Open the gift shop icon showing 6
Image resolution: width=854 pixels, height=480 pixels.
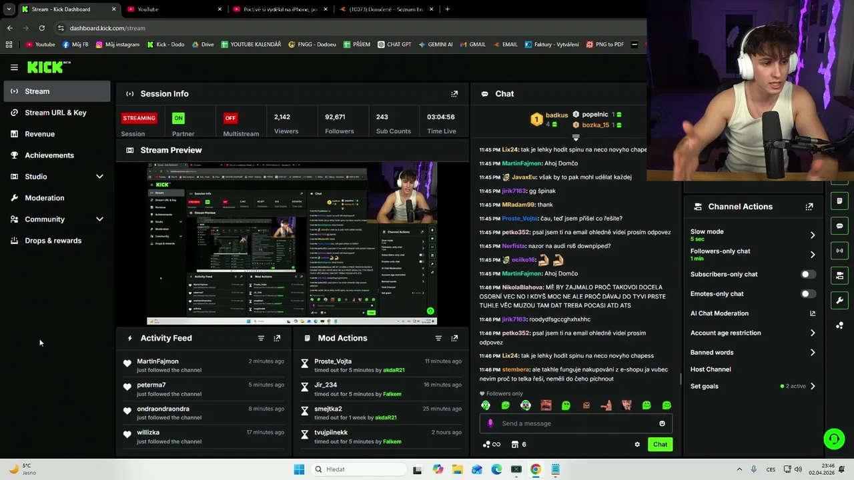[x=519, y=445]
